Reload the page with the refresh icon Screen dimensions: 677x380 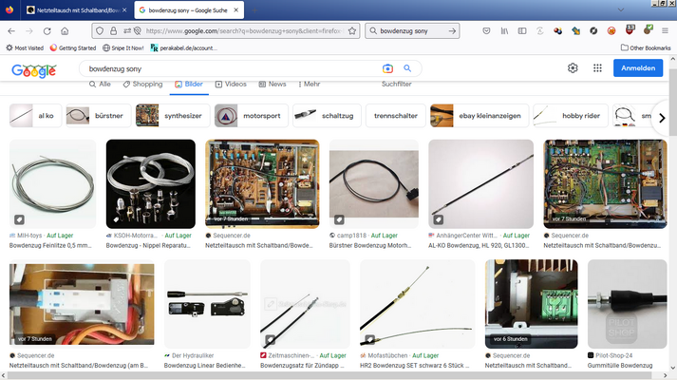[x=47, y=31]
